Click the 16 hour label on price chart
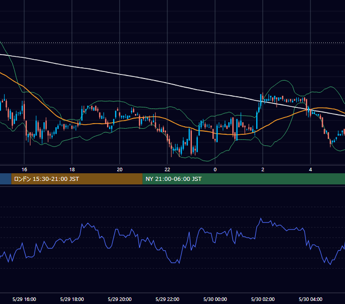Image resolution: width=345 pixels, height=304 pixels. point(24,170)
